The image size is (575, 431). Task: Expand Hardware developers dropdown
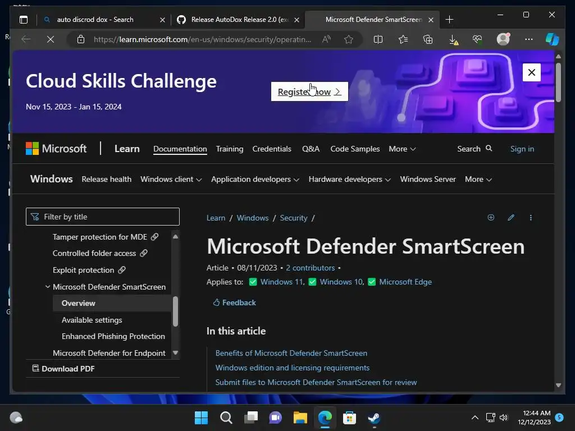point(350,179)
